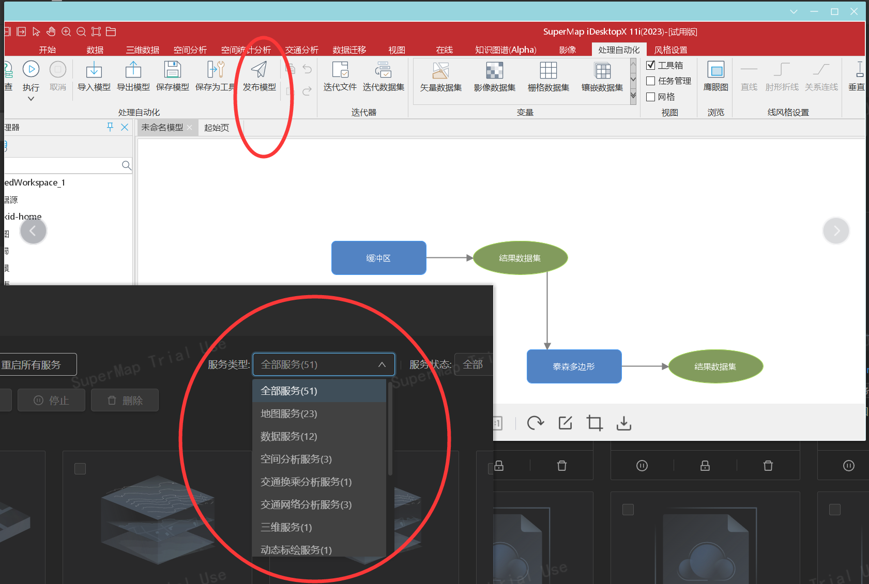This screenshot has height=584, width=869.
Task: Click the 迭代数据集 iterator icon
Action: (x=384, y=69)
